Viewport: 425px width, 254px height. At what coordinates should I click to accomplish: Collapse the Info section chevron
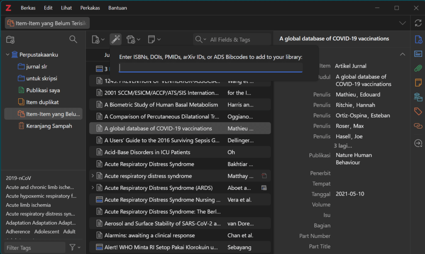tap(403, 54)
